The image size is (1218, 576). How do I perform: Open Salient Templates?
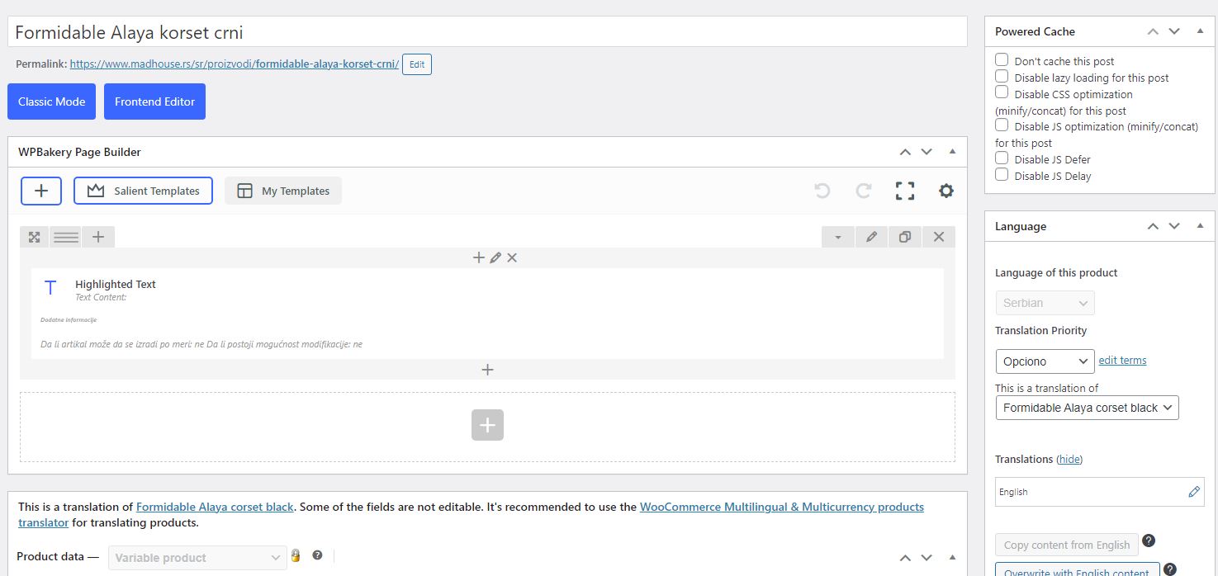(x=143, y=191)
